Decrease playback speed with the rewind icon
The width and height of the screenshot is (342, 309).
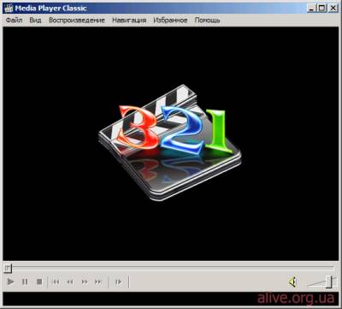click(70, 282)
